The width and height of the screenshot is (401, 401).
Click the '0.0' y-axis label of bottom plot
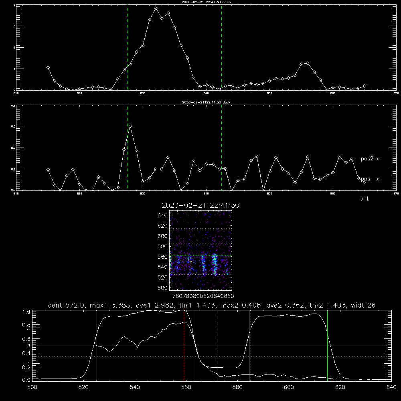click(x=26, y=380)
